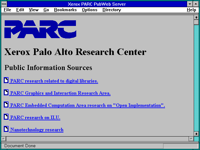Click the vertical scrollbar thumb
Screen dimensions: 200x150
click(x=196, y=22)
